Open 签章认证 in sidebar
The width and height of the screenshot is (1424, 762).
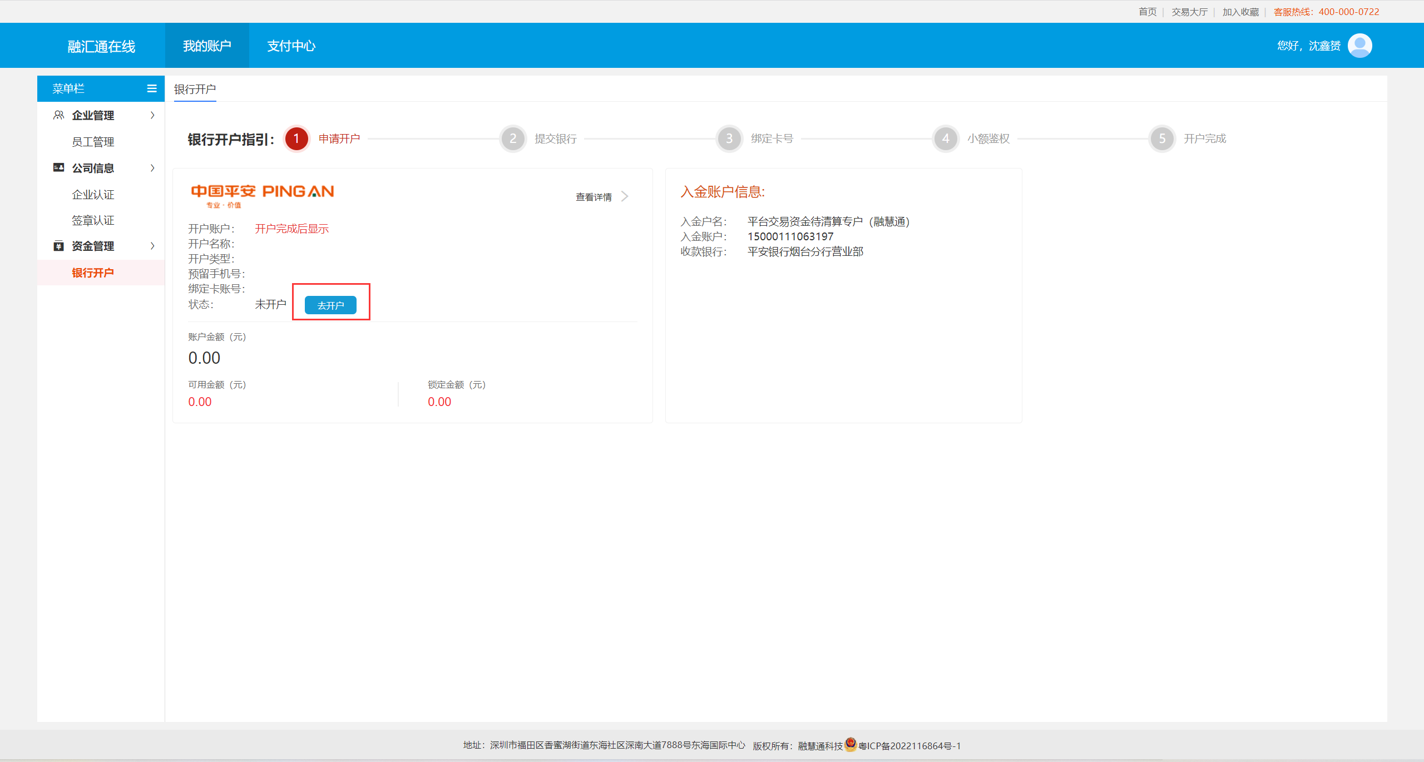93,220
